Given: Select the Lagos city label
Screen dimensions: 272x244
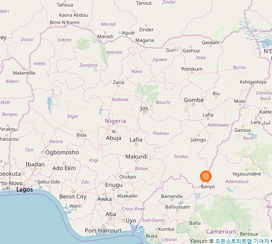Looking at the screenshot, I should click(24, 189).
